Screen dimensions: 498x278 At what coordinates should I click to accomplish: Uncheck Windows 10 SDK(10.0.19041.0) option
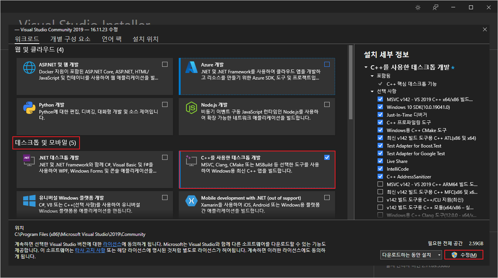380,107
